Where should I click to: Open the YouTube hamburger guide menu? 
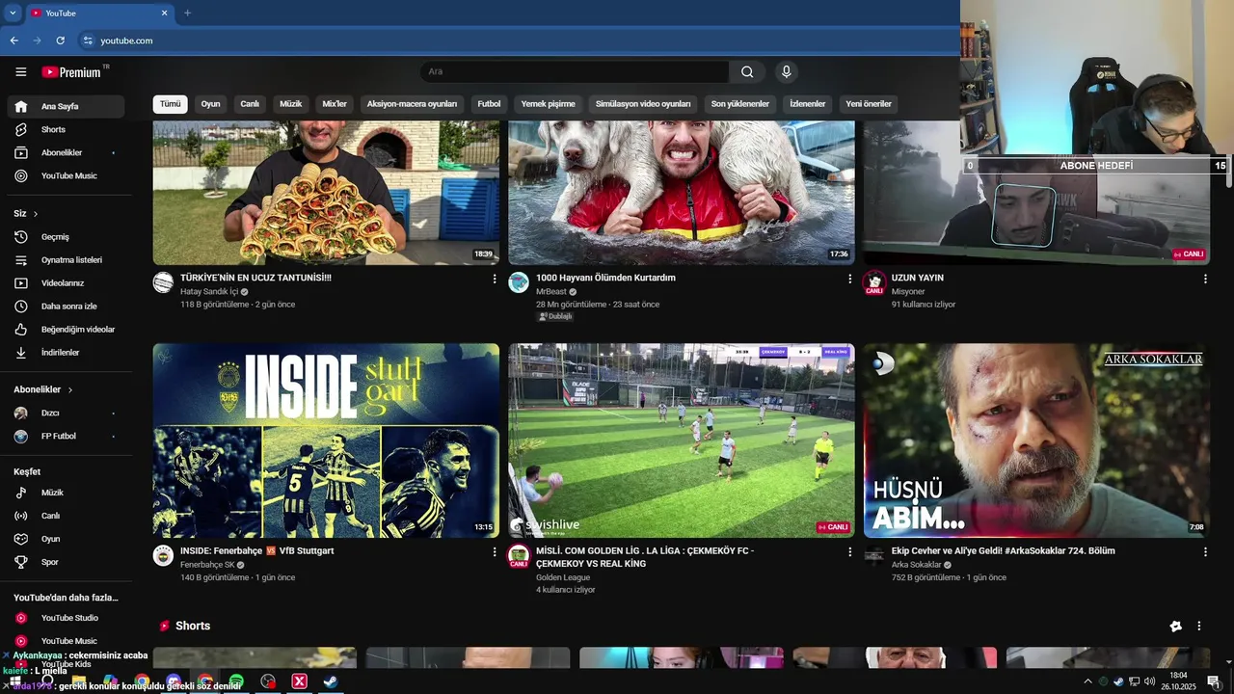(x=20, y=72)
